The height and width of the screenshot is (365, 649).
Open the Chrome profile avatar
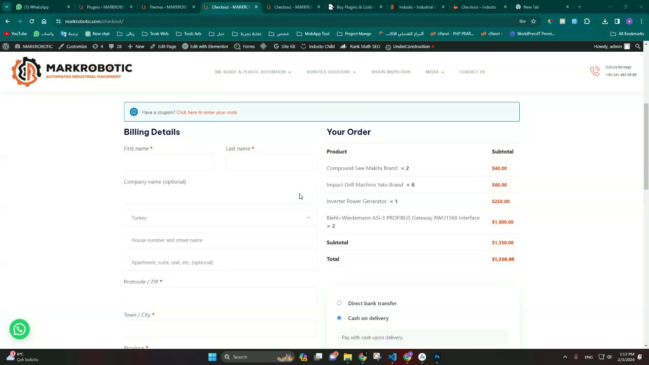(x=629, y=21)
